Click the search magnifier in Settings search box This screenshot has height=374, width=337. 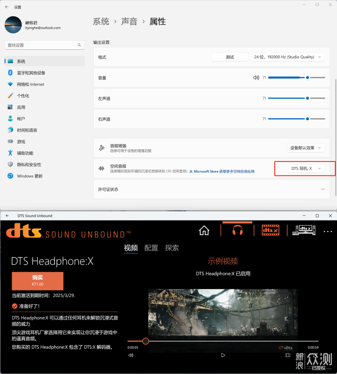[x=79, y=45]
